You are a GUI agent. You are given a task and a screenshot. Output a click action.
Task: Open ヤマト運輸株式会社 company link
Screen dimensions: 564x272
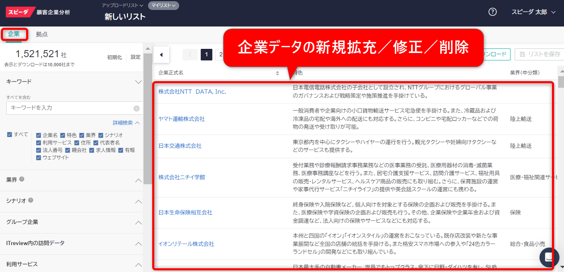click(182, 119)
